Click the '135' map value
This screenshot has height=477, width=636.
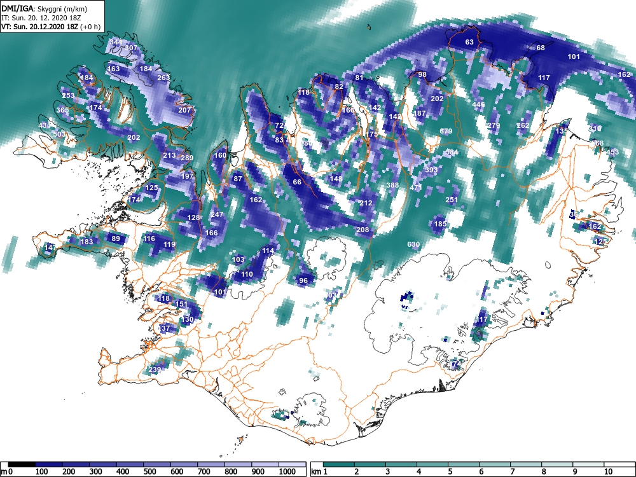pos(562,131)
